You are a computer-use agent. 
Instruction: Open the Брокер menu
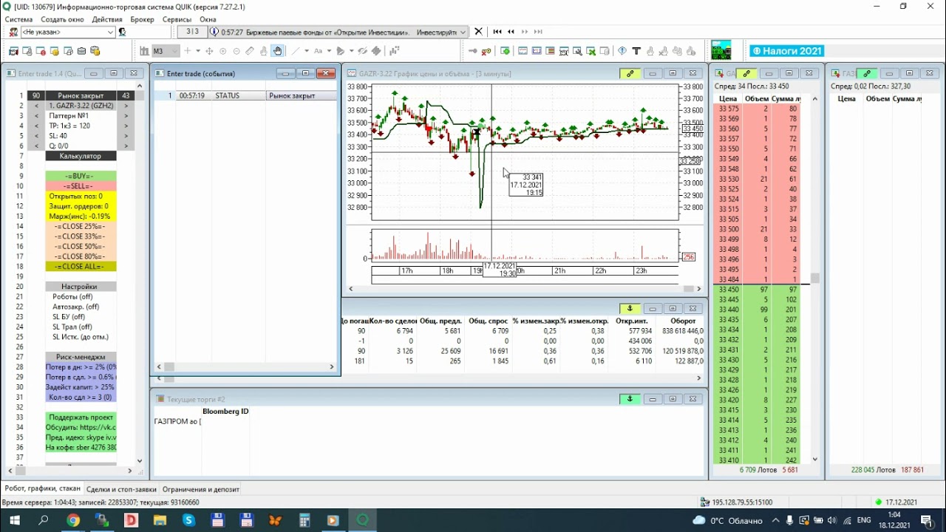[143, 19]
